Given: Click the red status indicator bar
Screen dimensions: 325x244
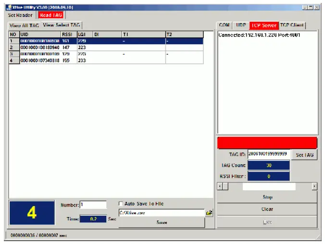Looking at the screenshot, I should 267,143.
